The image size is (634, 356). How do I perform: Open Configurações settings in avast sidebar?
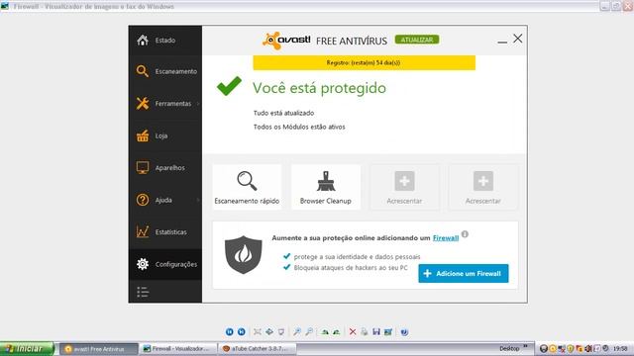(x=165, y=264)
